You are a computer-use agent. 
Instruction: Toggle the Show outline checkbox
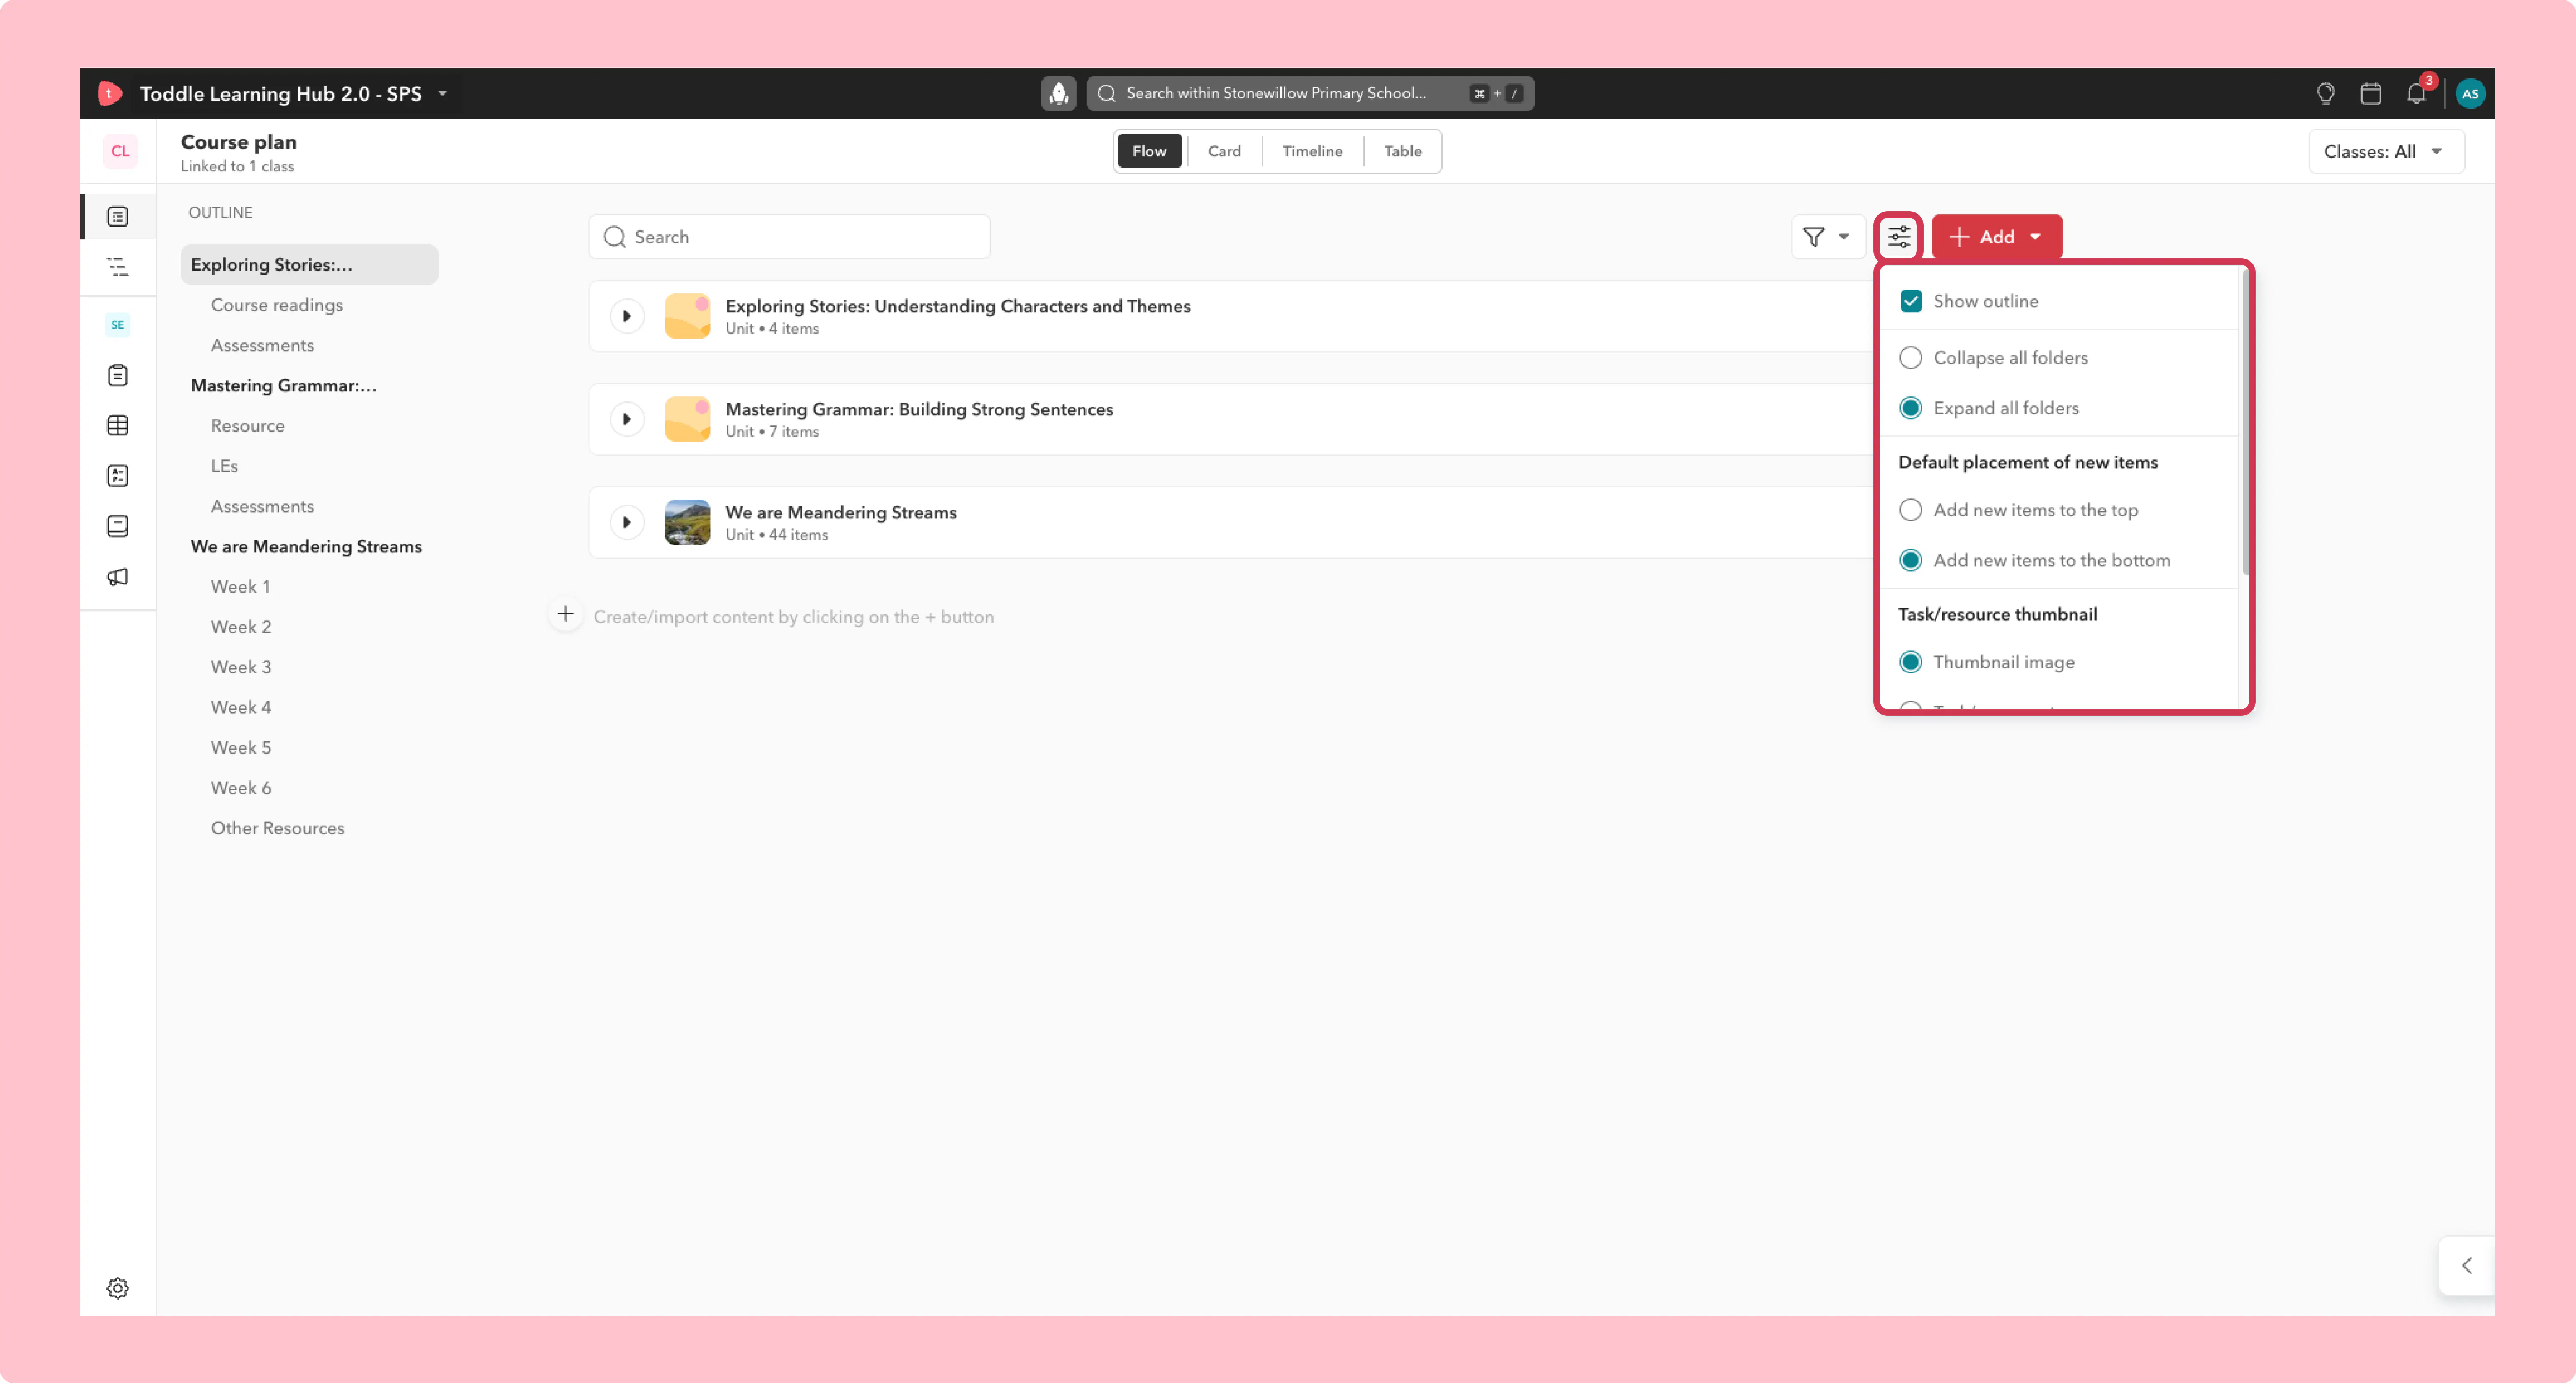[1910, 301]
